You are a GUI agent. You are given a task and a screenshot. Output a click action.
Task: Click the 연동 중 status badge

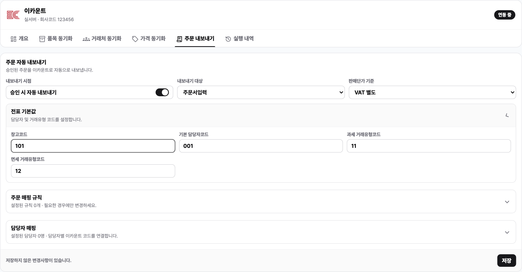(504, 15)
